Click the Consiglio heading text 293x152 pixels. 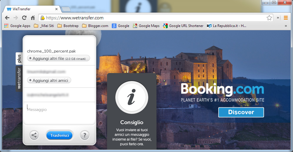click(x=132, y=122)
